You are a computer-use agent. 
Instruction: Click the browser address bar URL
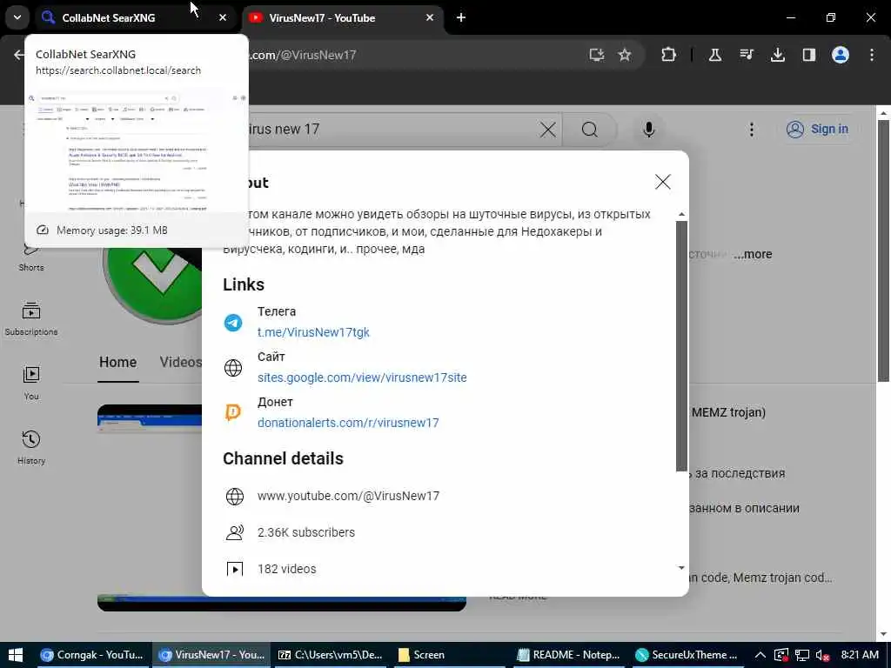302,55
